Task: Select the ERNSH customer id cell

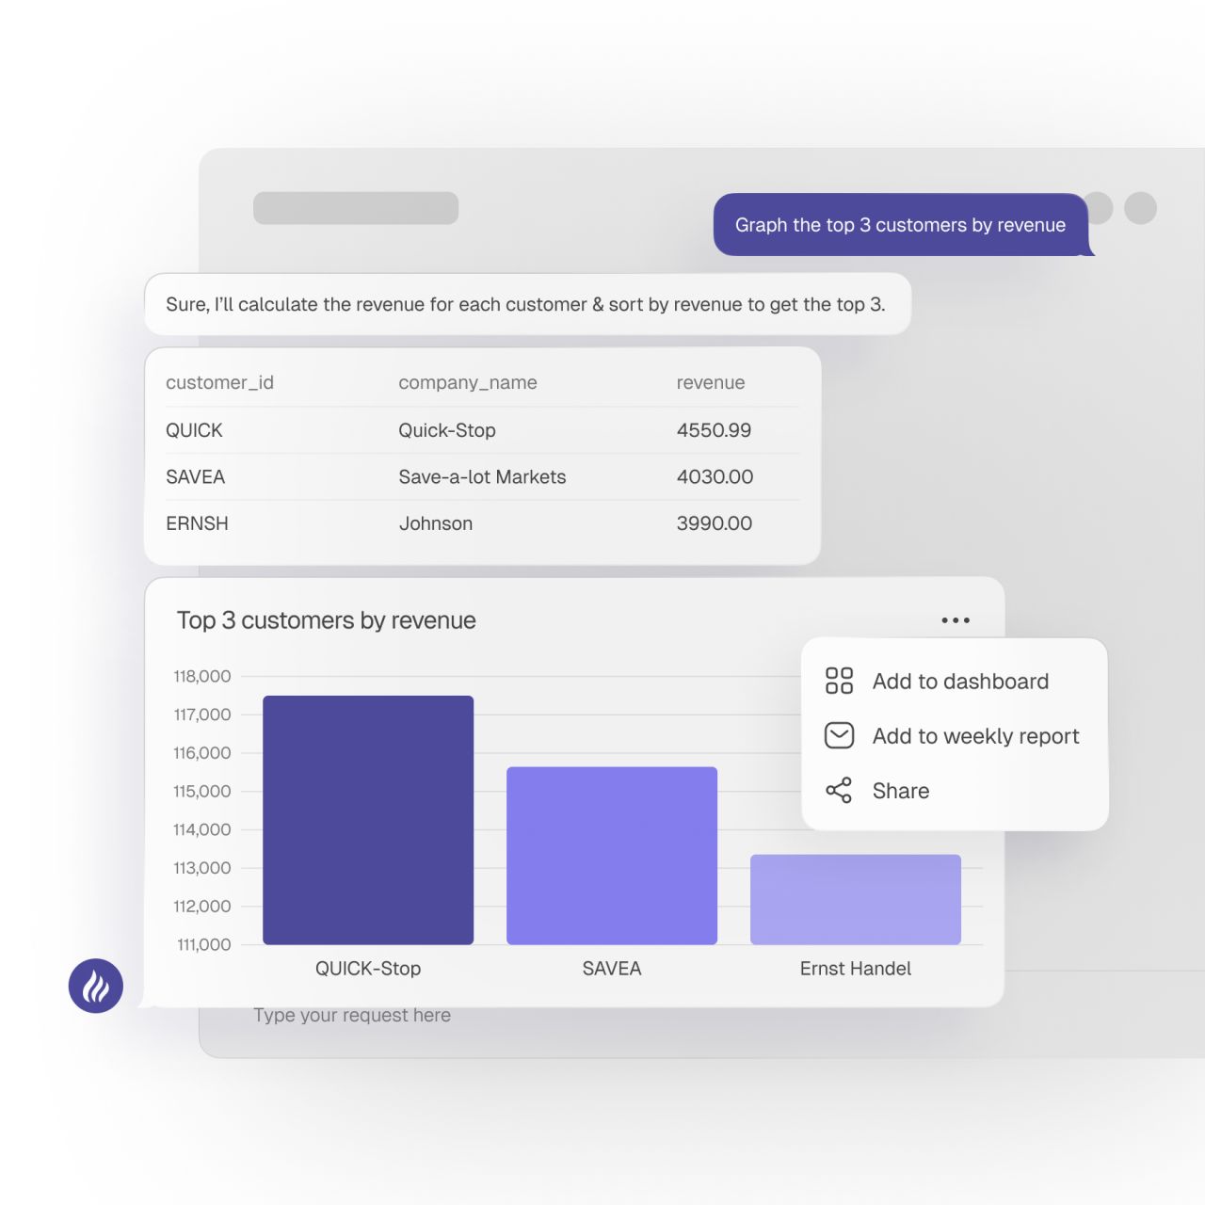Action: pos(197,523)
